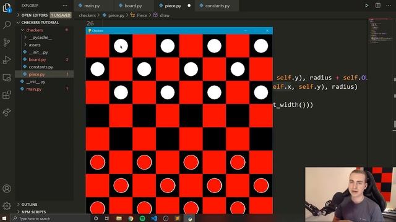This screenshot has width=396, height=222.
Task: Click the 1 Unsaved badge
Action: pos(61,15)
